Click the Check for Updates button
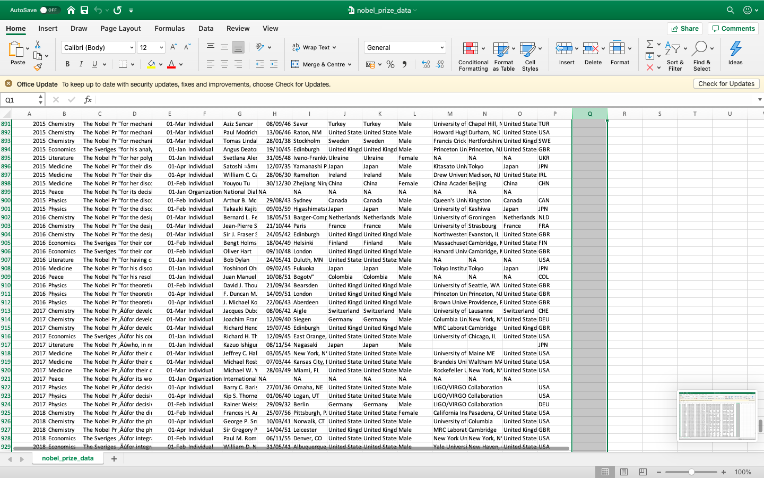This screenshot has width=764, height=478. coord(726,83)
